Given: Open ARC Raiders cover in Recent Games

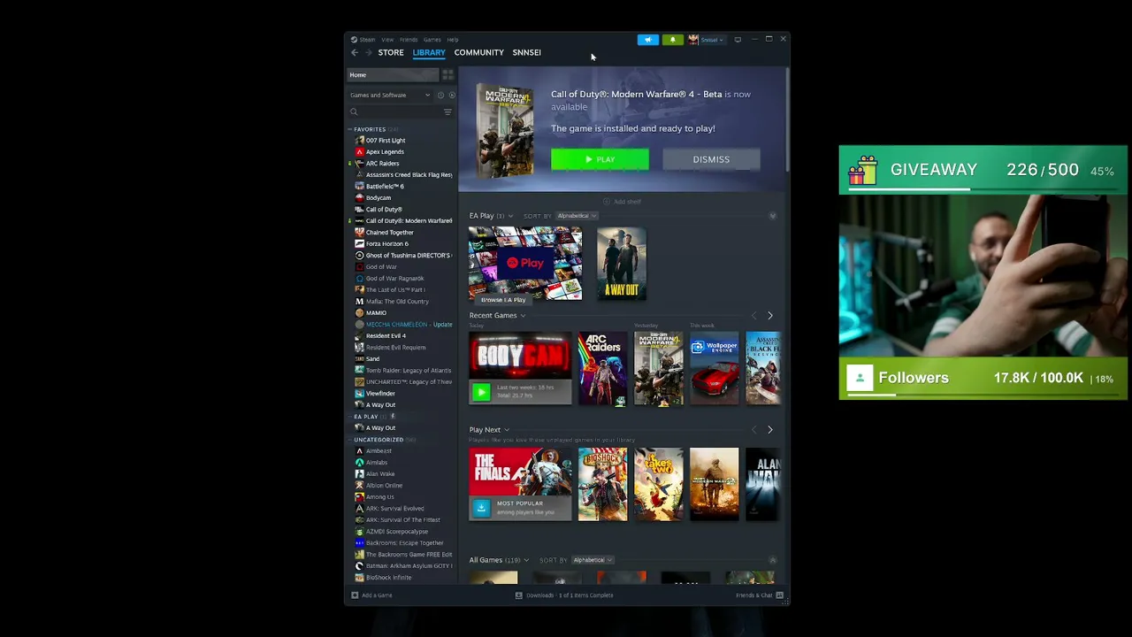Looking at the screenshot, I should (603, 369).
